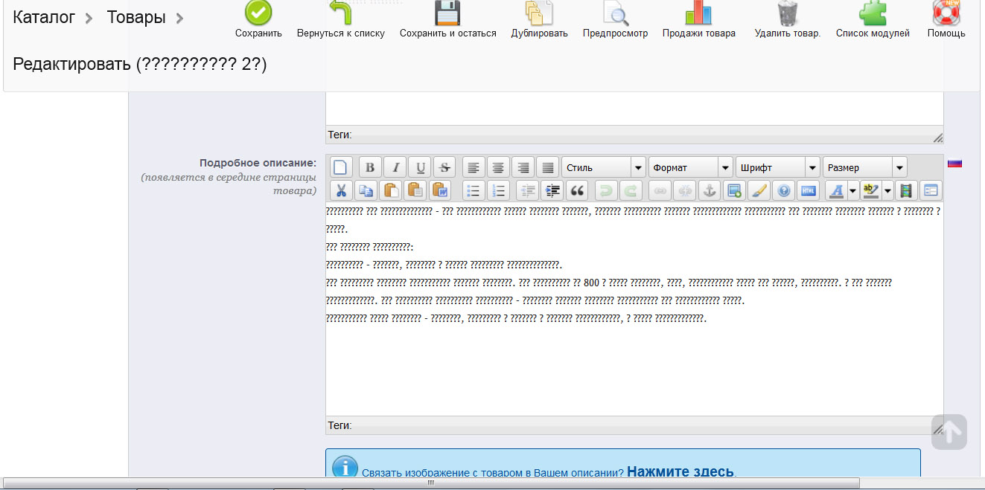The image size is (985, 490).
Task: Insert hyperlink with chain icon
Action: click(659, 190)
